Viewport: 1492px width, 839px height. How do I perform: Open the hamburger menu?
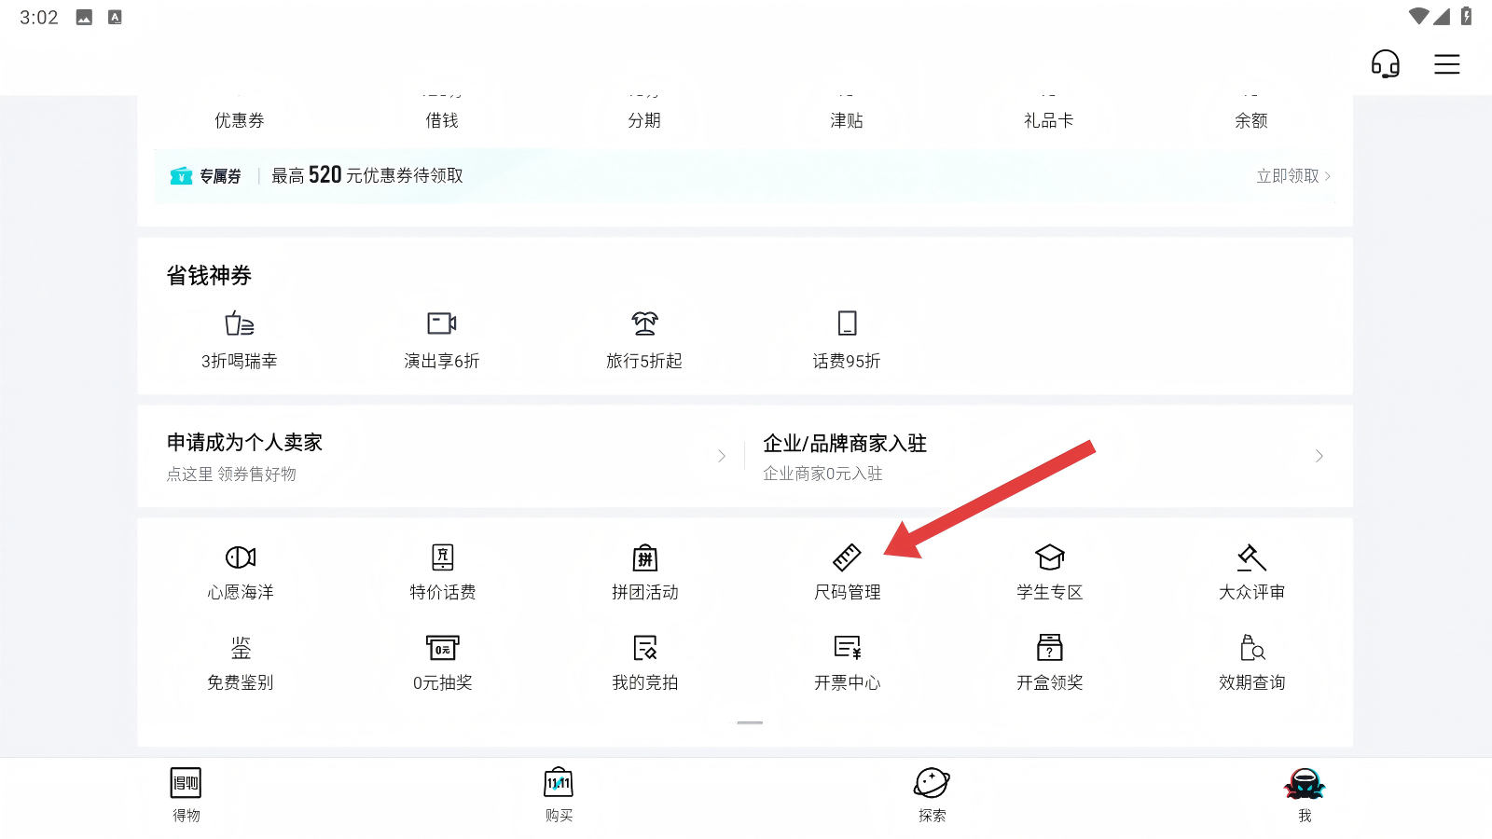pyautogui.click(x=1446, y=64)
